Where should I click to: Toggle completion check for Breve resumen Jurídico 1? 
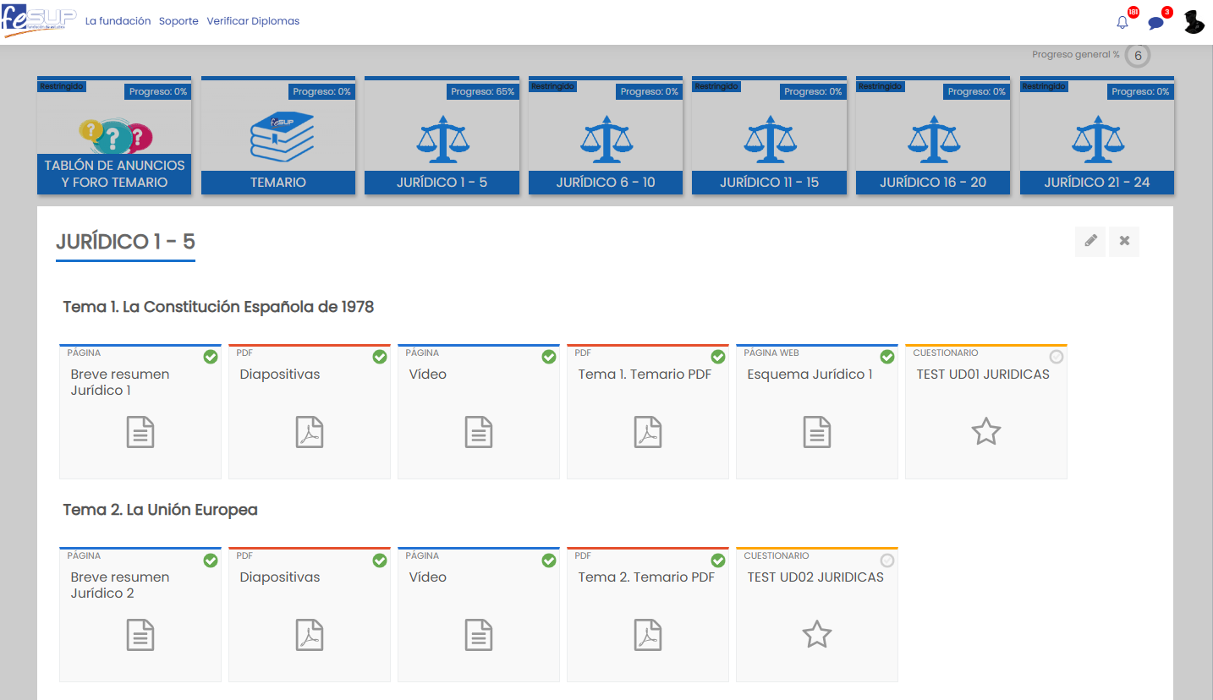click(x=211, y=357)
